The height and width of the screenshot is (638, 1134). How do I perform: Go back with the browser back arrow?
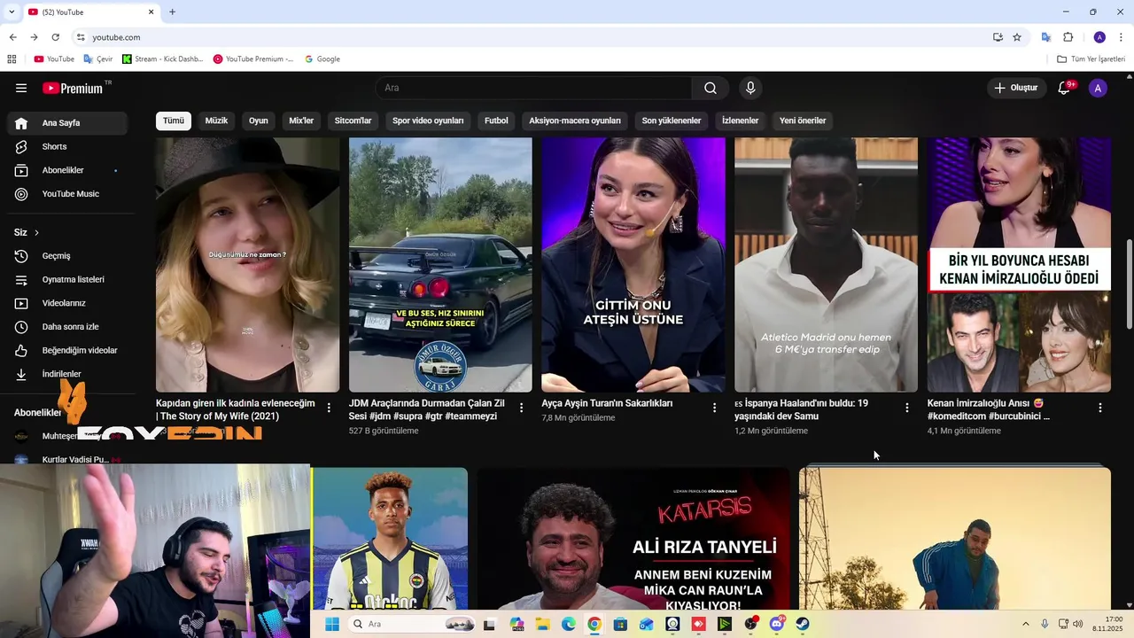(x=12, y=37)
